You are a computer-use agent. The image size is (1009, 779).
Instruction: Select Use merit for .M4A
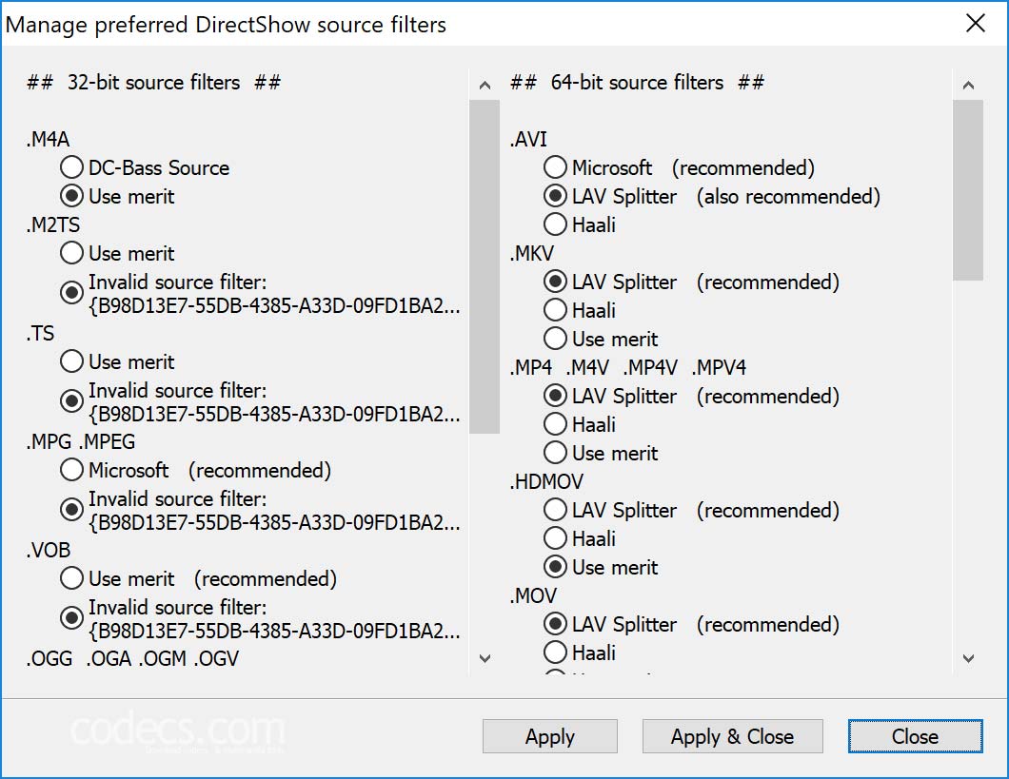pos(71,196)
